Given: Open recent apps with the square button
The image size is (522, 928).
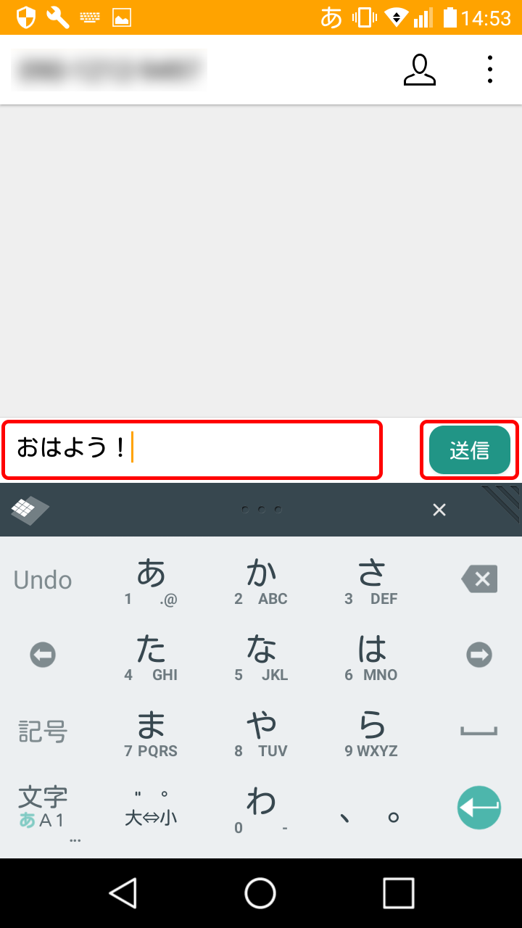Looking at the screenshot, I should click(x=399, y=893).
